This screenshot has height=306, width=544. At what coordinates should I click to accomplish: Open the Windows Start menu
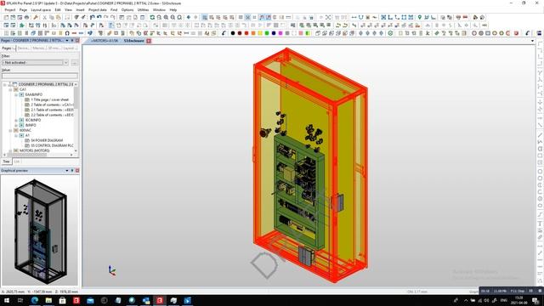(x=7, y=300)
